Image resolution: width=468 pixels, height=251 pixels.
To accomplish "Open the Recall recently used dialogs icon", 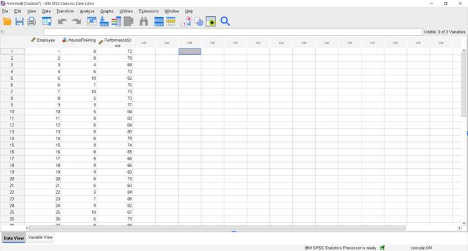I will 47,22.
